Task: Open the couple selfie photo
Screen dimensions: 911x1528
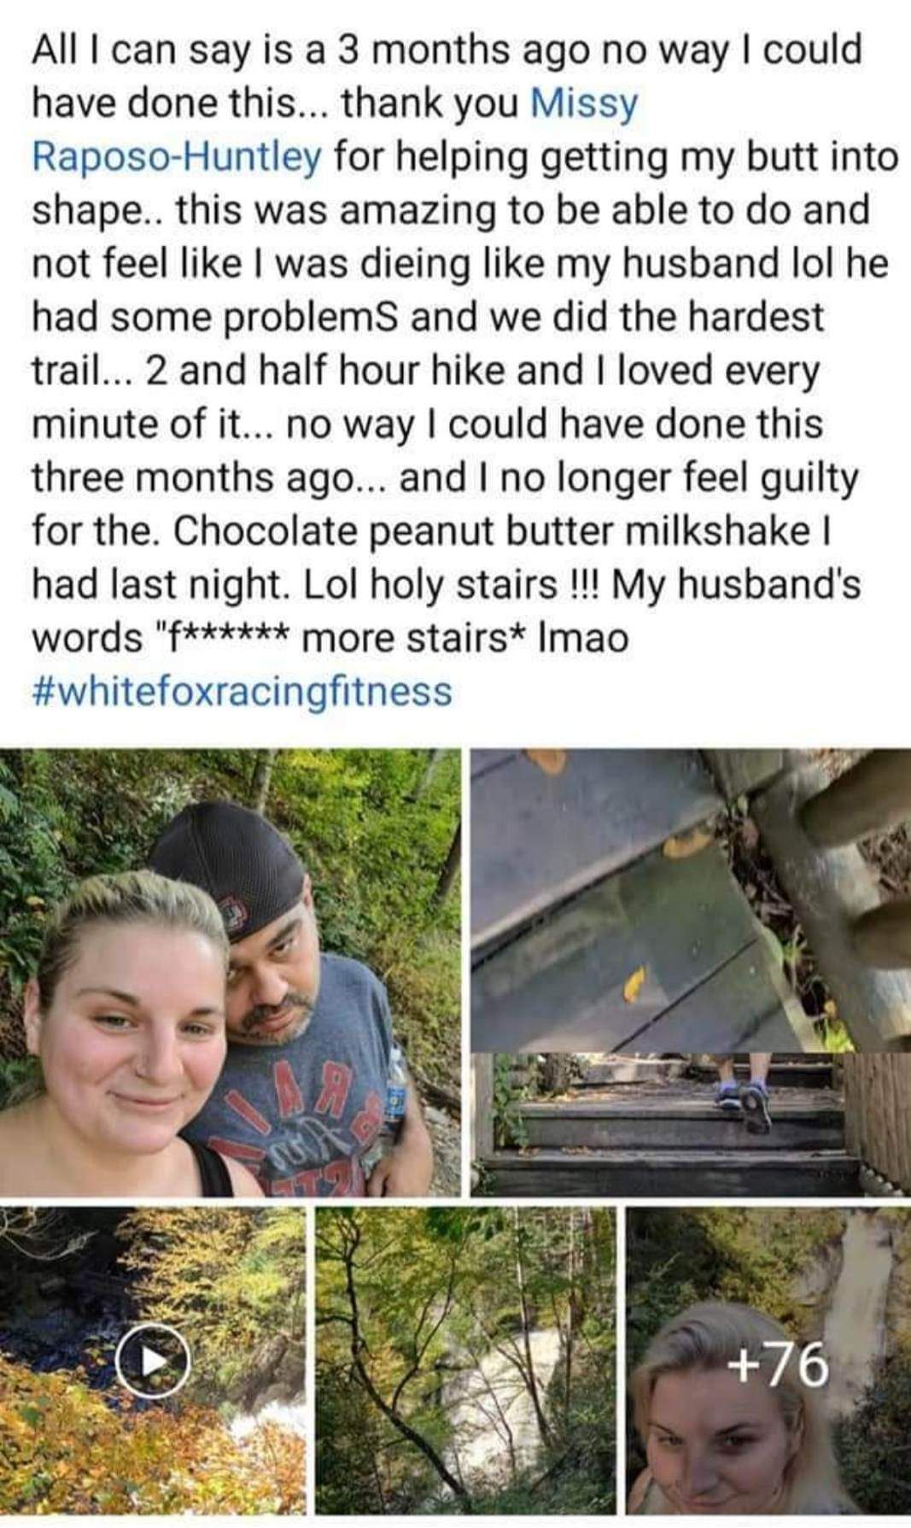Action: [230, 972]
